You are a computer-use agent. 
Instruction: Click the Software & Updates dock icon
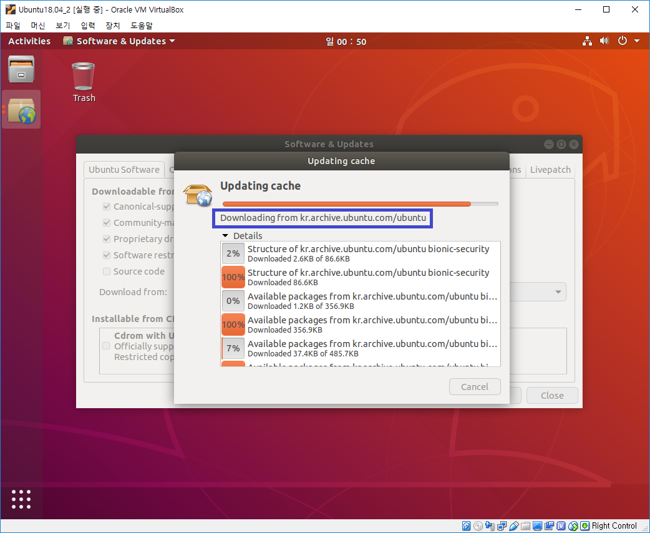22,110
